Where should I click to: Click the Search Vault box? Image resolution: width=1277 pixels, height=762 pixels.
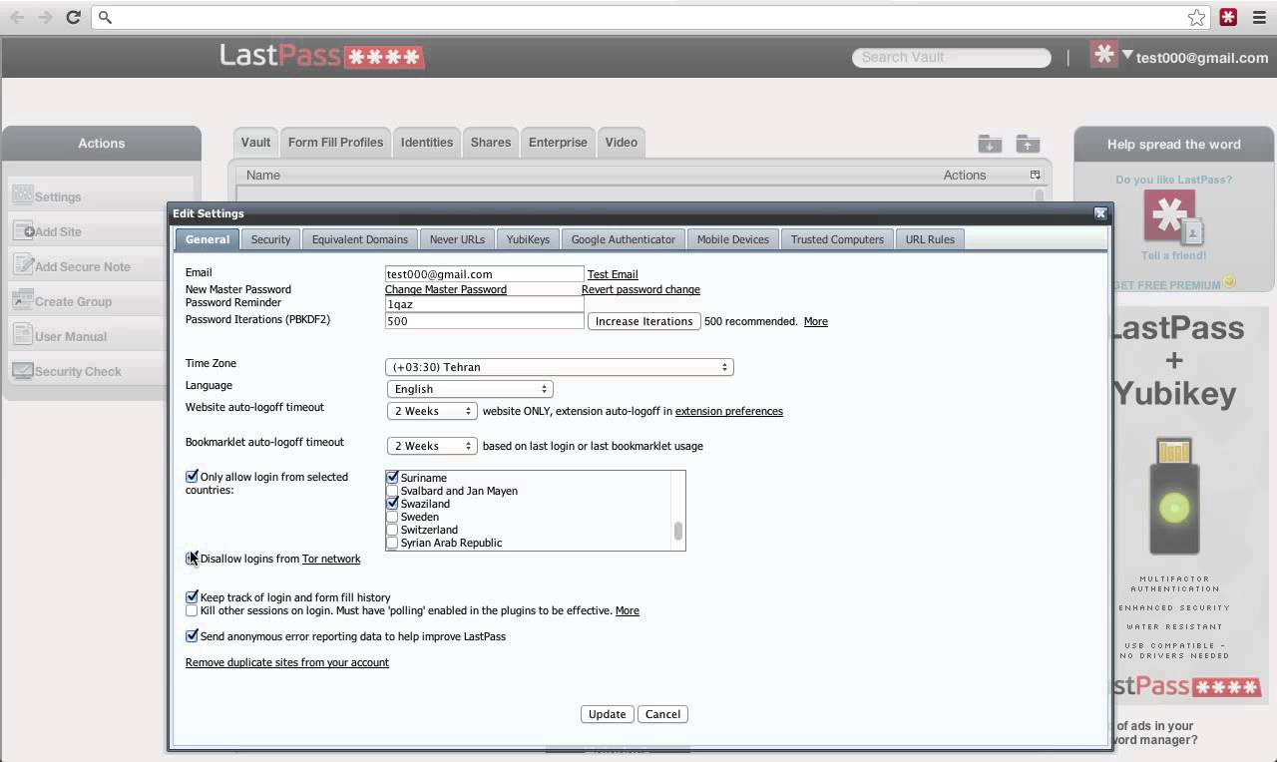click(952, 57)
